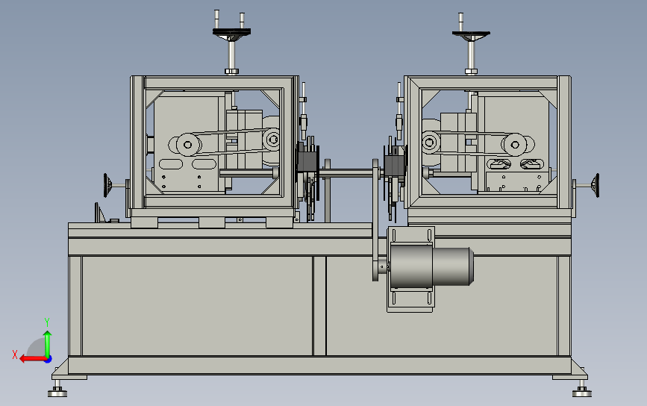Select the large left panel of base cabinet

197,306
